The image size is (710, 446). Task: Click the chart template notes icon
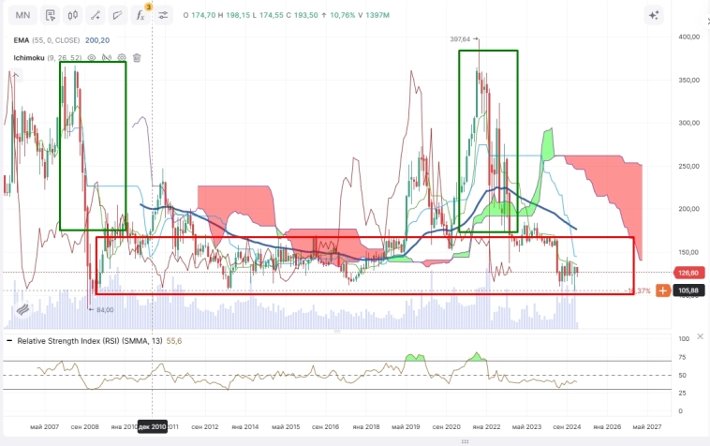pyautogui.click(x=50, y=15)
